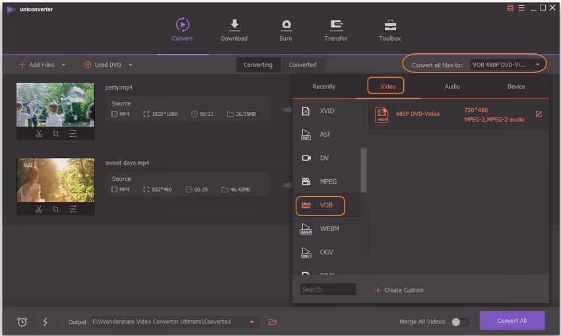
Task: Click the sweet days.mp4 video thumbnail
Action: coord(55,181)
